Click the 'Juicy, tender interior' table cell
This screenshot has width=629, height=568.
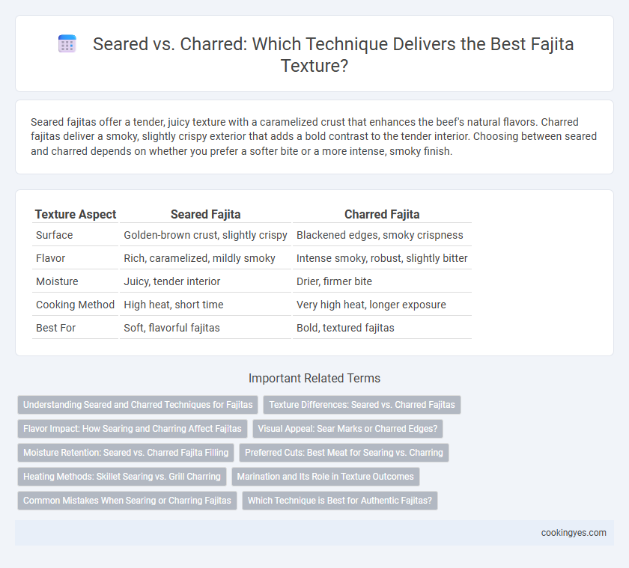[x=172, y=281]
